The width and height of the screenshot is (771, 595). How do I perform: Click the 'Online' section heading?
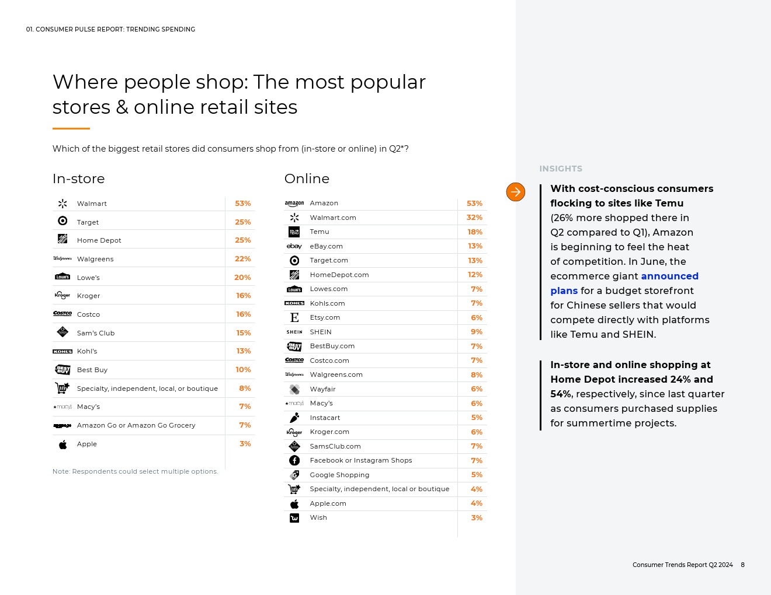tap(307, 178)
